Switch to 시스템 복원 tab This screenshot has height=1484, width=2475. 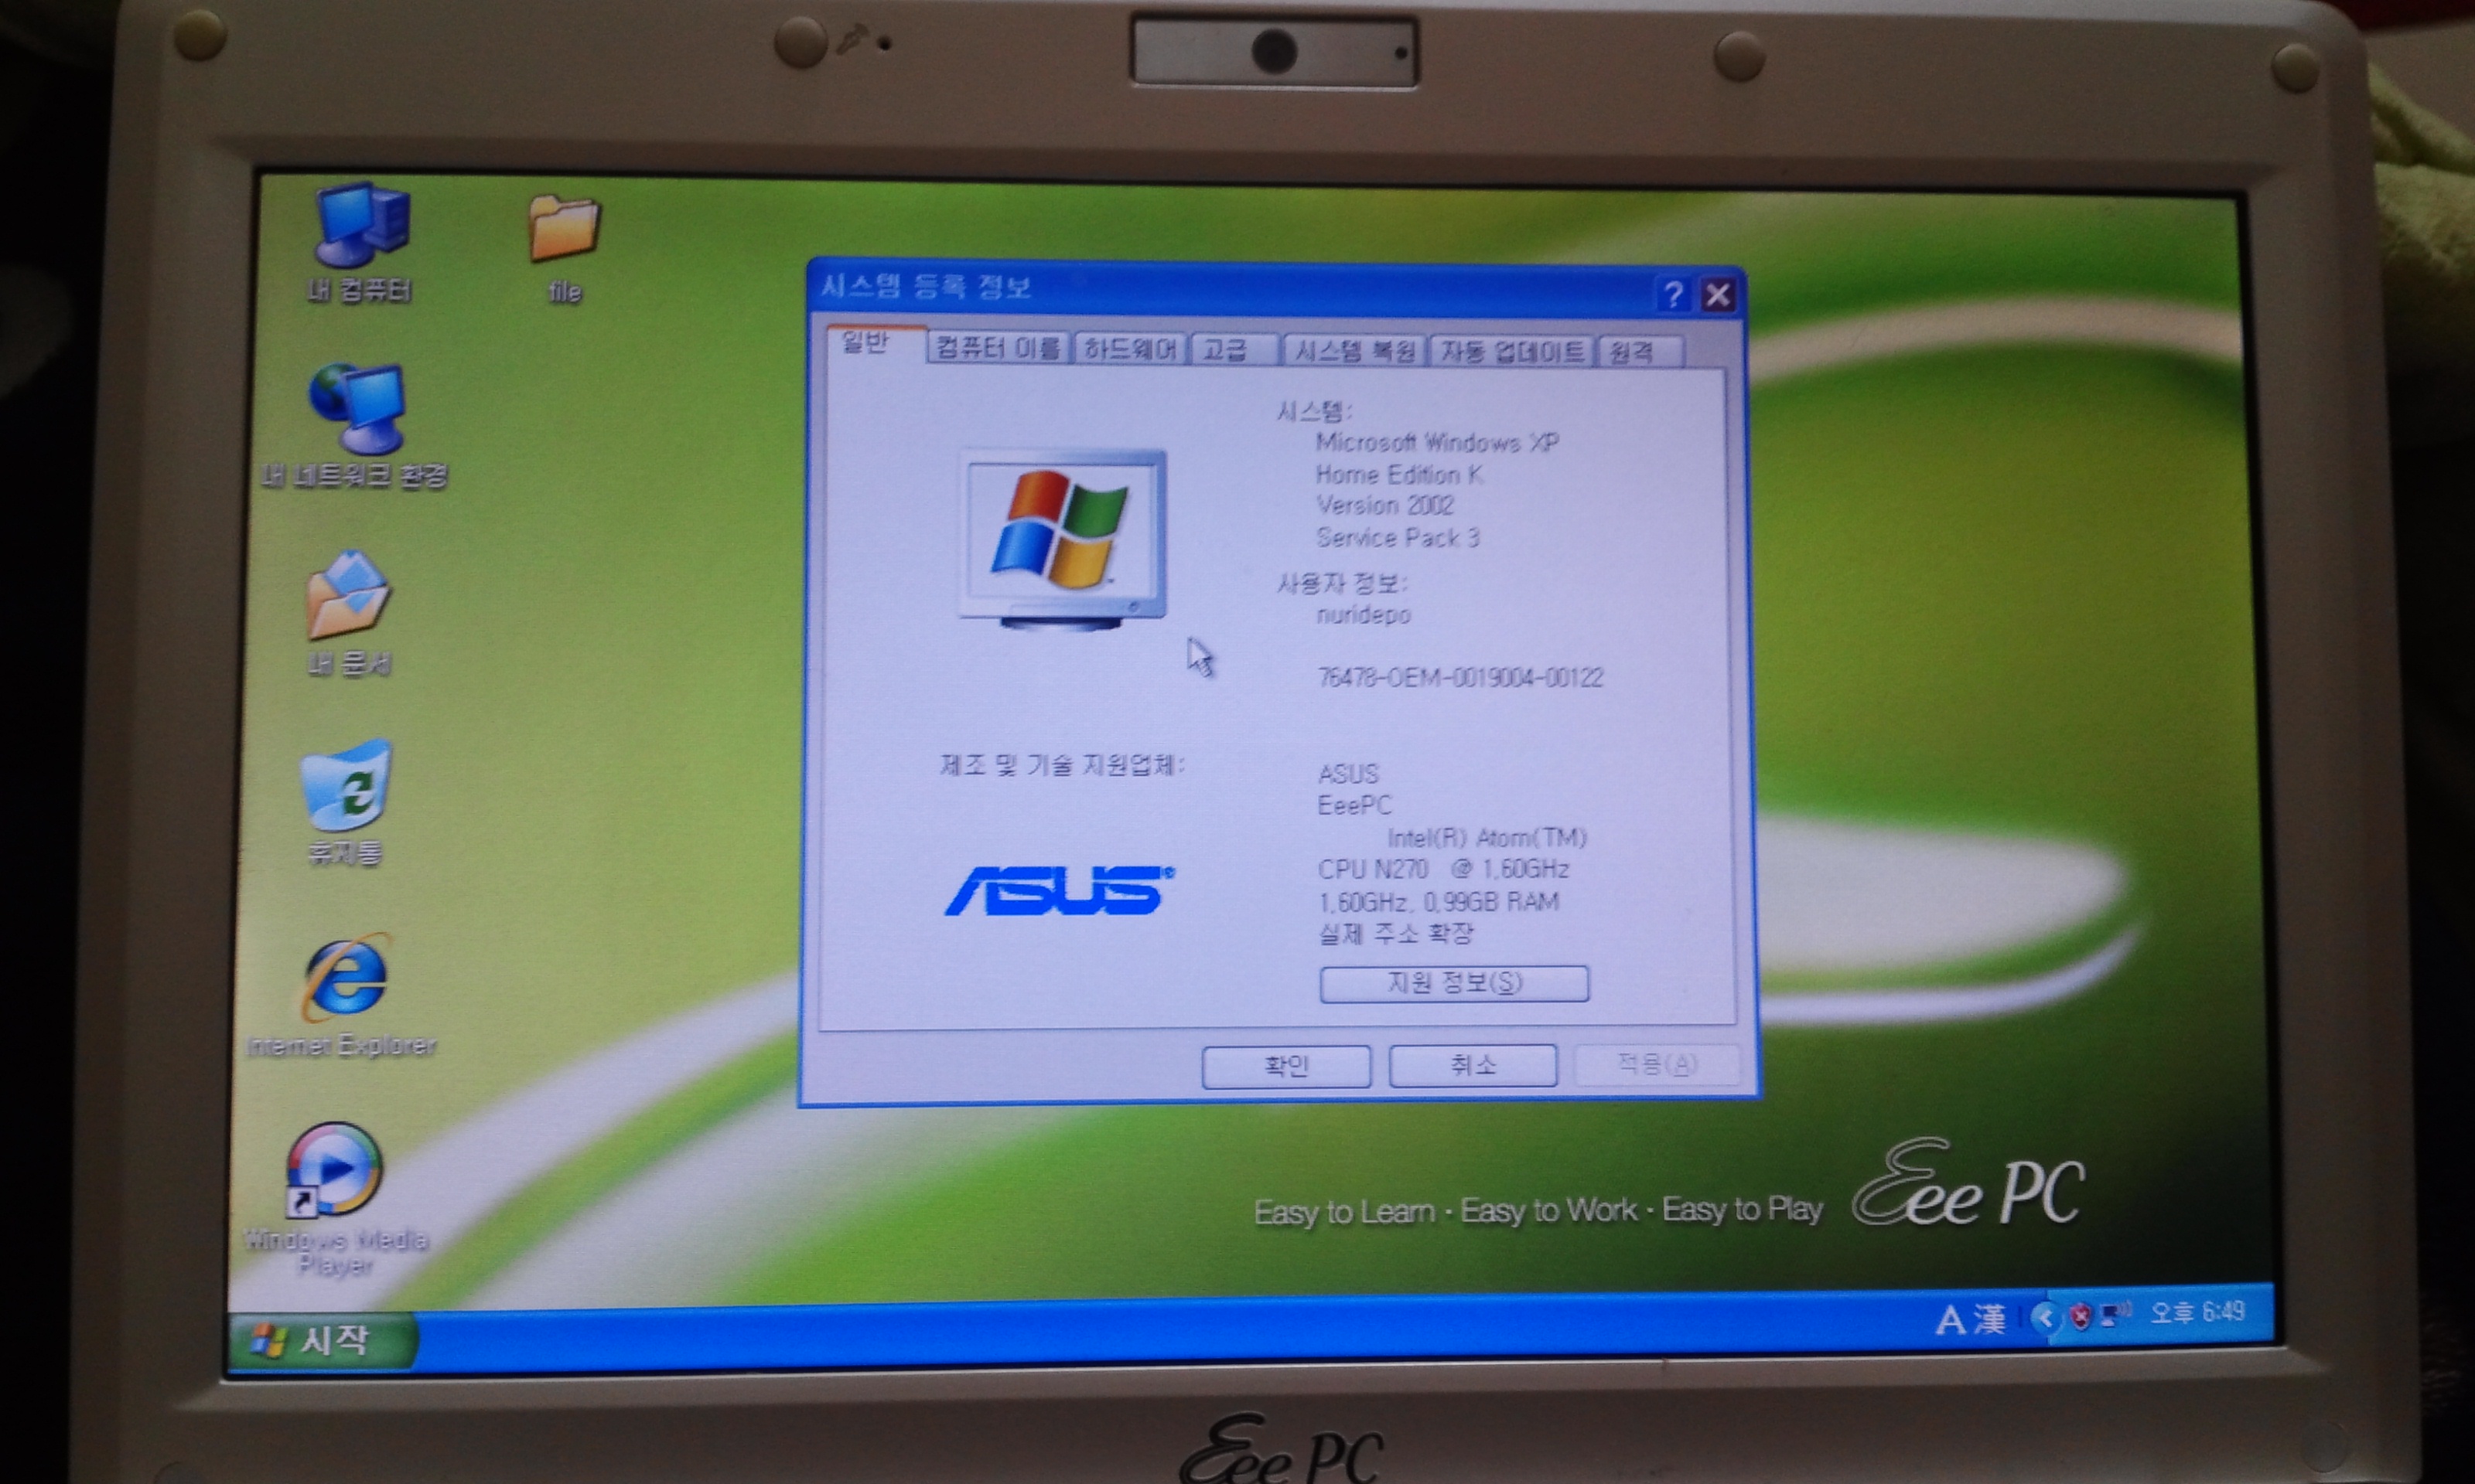1356,350
